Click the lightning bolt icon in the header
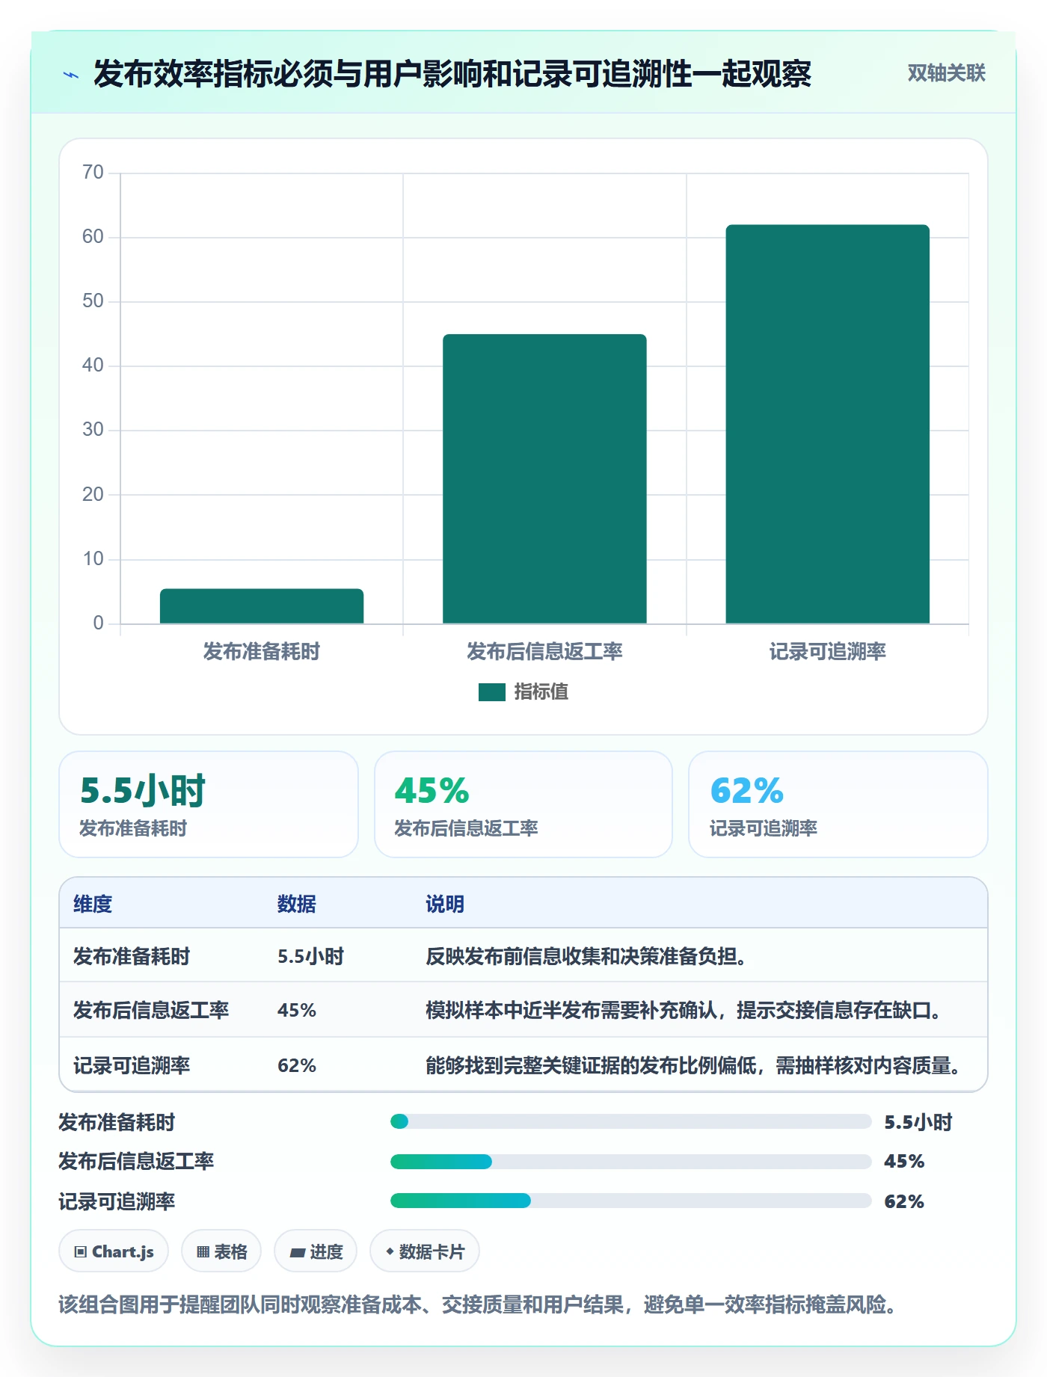This screenshot has height=1377, width=1047. pos(71,75)
